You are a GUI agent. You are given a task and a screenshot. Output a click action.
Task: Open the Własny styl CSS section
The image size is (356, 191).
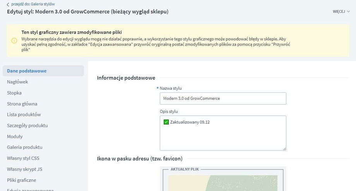23,158
